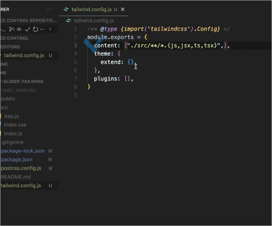Open App.js in file tree

11,116
